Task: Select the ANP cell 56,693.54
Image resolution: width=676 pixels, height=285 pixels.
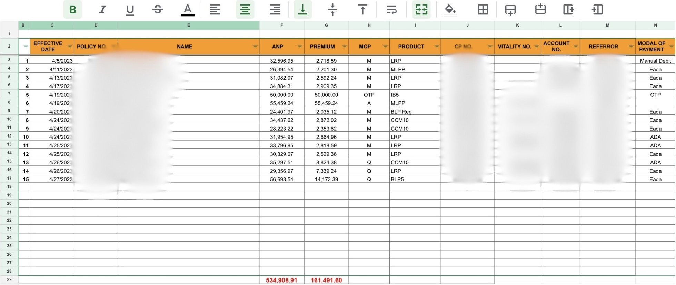Action: pyautogui.click(x=282, y=179)
